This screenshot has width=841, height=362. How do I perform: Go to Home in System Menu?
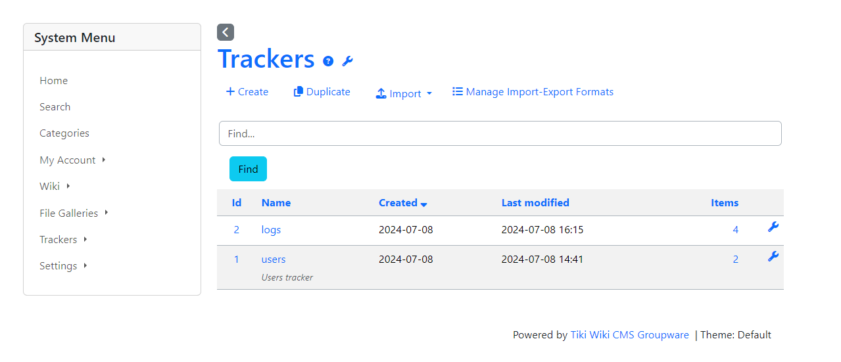[x=53, y=80]
